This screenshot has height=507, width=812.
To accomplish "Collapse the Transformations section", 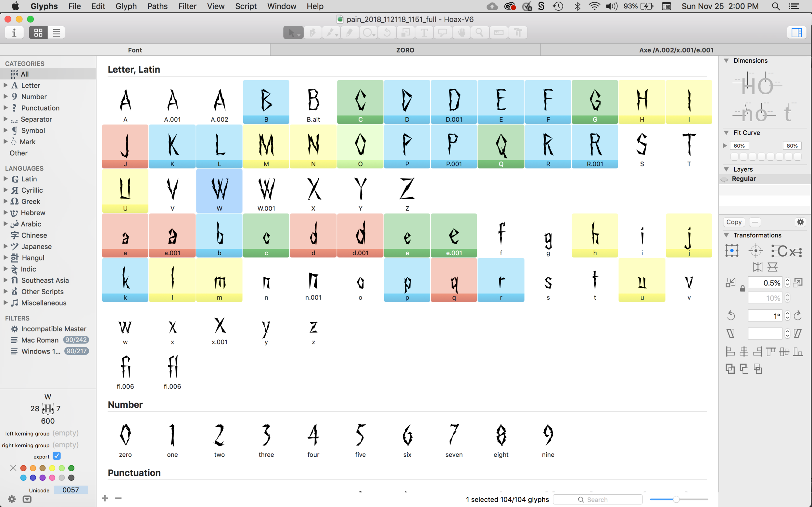I will tap(726, 235).
